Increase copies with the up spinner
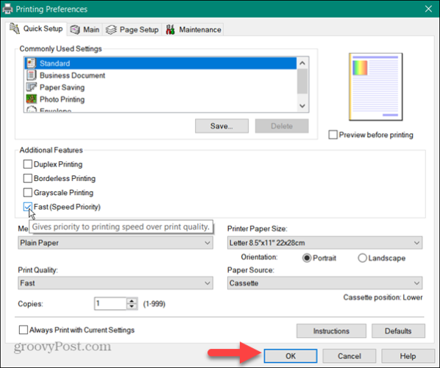The image size is (440, 368). tap(132, 300)
